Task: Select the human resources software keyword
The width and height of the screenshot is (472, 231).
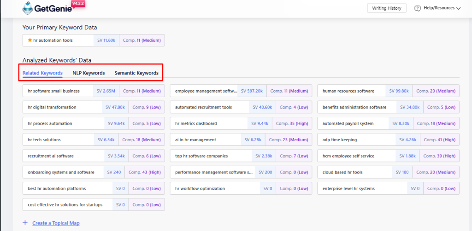Action: [x=348, y=91]
